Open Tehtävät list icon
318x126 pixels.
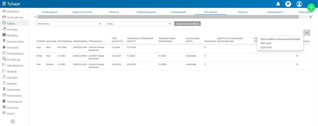point(4,71)
